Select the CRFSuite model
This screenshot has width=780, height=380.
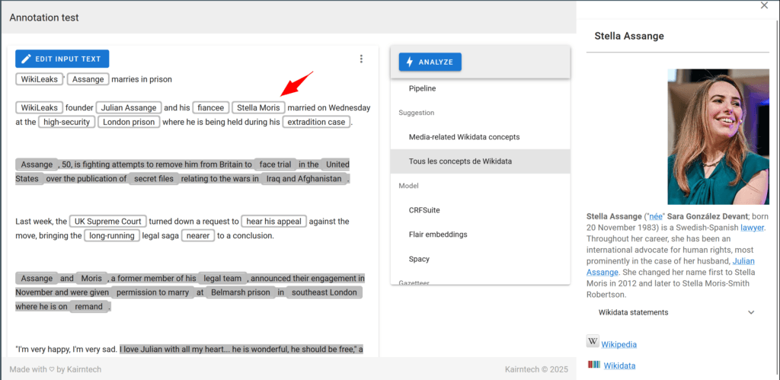(480, 210)
